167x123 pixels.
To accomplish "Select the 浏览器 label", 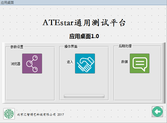I will pos(15,64).
